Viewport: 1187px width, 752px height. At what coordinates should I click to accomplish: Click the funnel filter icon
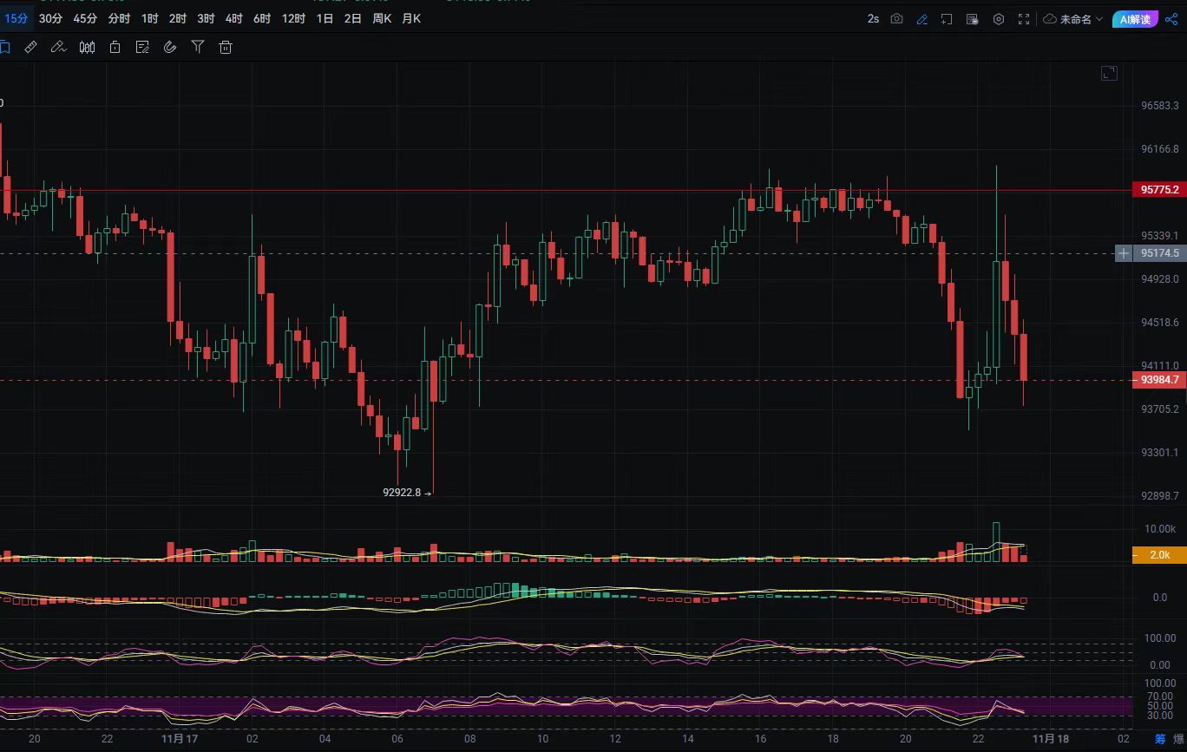point(198,48)
